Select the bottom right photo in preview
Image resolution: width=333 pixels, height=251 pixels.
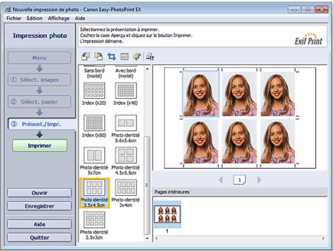[278, 141]
